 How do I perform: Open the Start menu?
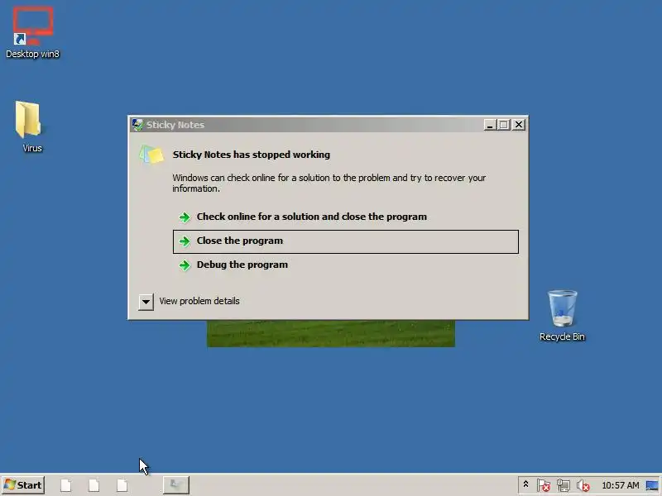(x=23, y=485)
